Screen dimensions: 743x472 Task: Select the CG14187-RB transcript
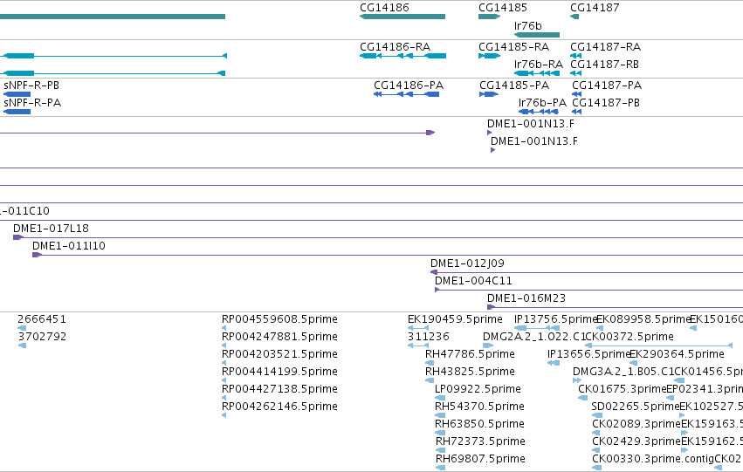click(x=575, y=73)
